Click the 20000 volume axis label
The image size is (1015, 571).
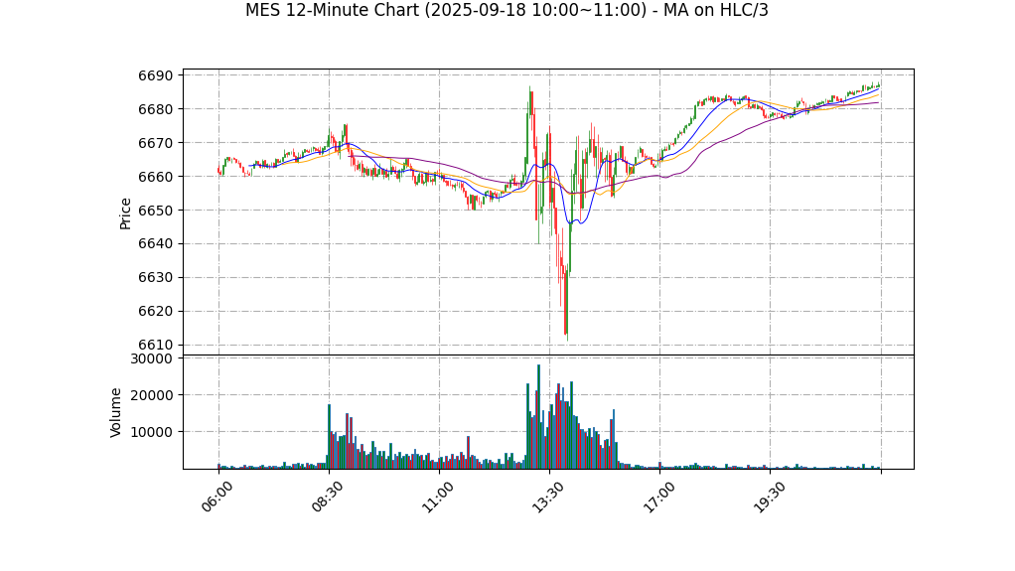152,395
